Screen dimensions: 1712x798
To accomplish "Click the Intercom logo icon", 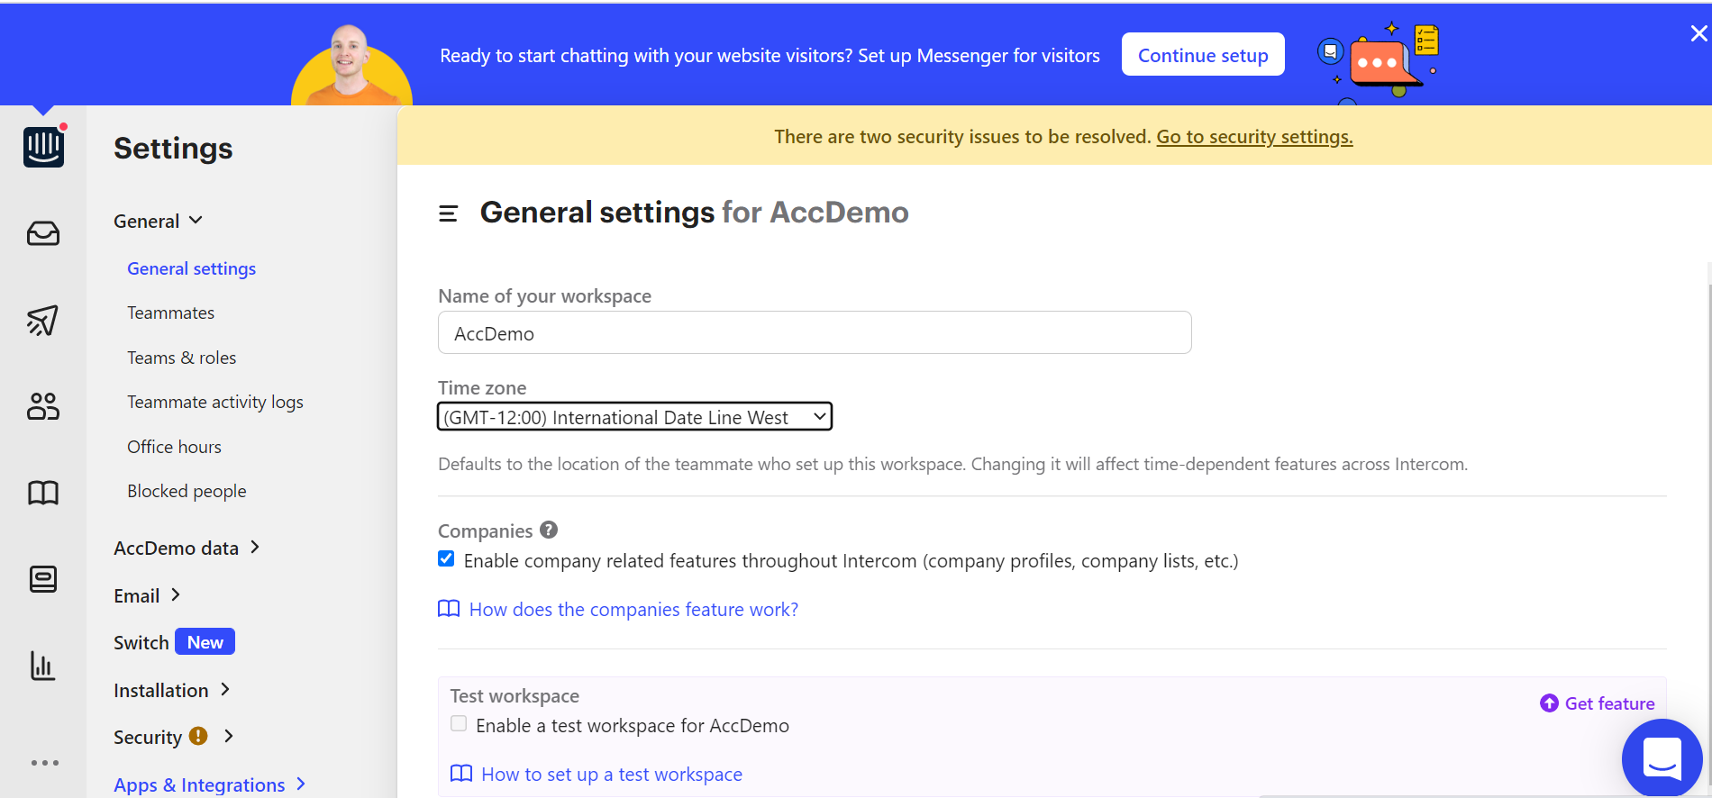I will tap(43, 147).
